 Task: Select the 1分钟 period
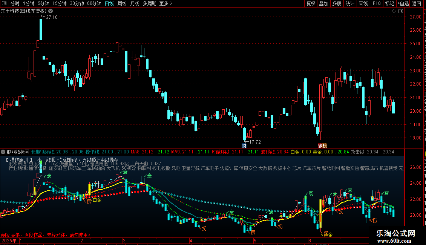pyautogui.click(x=29, y=3)
